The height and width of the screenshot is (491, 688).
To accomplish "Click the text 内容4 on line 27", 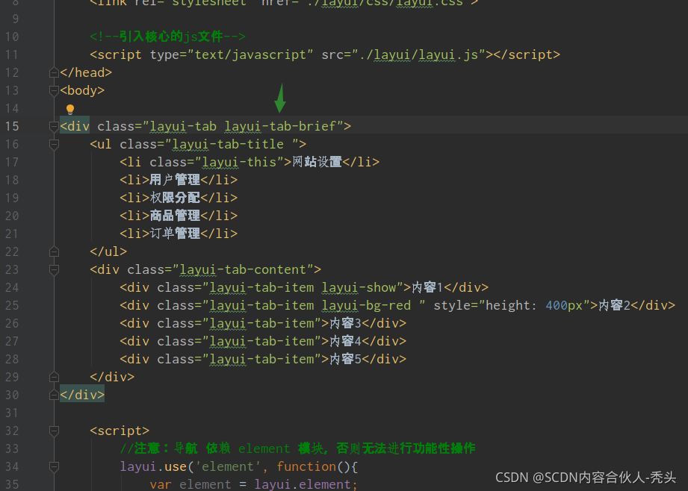I will (346, 342).
